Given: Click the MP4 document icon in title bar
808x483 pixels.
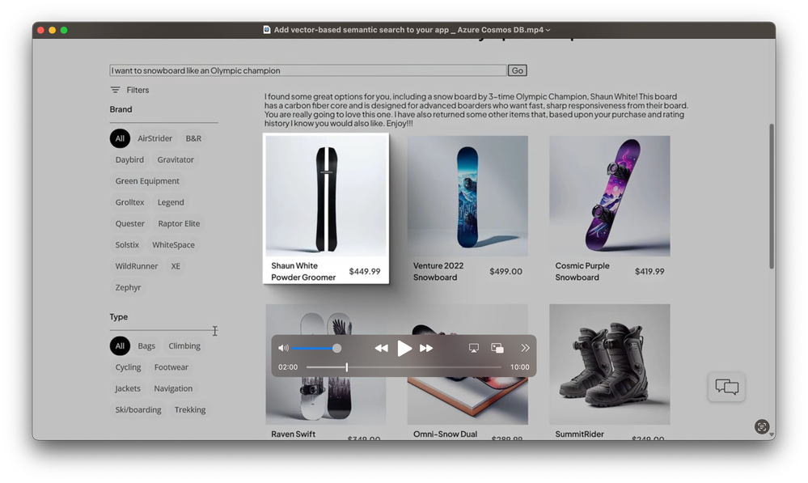Looking at the screenshot, I should point(267,30).
